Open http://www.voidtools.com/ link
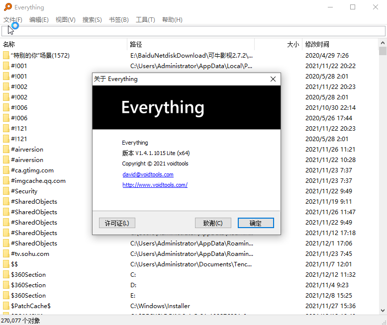Screen dimensions: 387x325 click(x=155, y=185)
